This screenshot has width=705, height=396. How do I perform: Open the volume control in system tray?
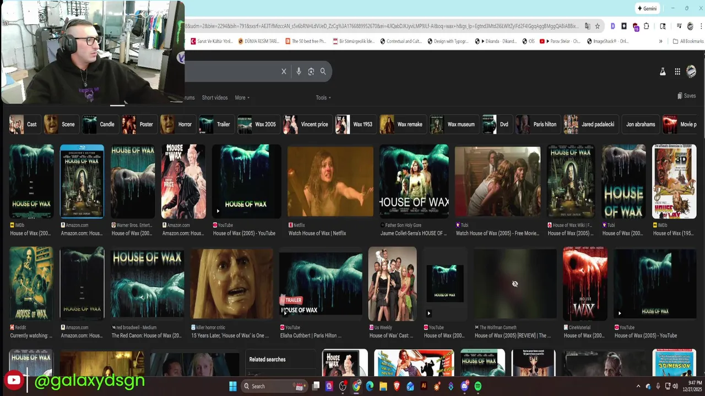click(x=676, y=386)
